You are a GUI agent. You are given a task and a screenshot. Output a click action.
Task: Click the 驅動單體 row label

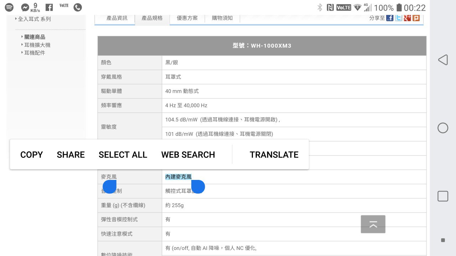point(111,91)
